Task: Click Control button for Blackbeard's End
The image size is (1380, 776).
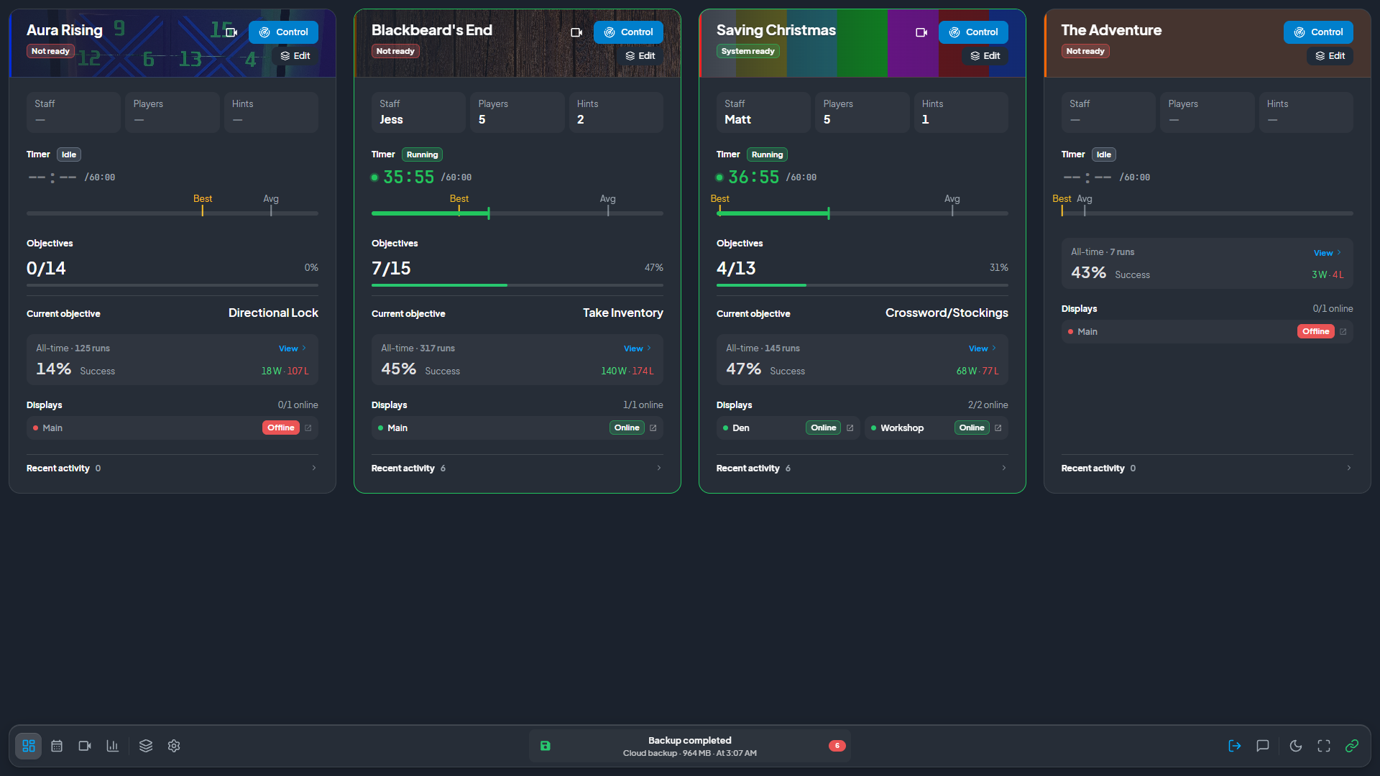Action: point(628,32)
